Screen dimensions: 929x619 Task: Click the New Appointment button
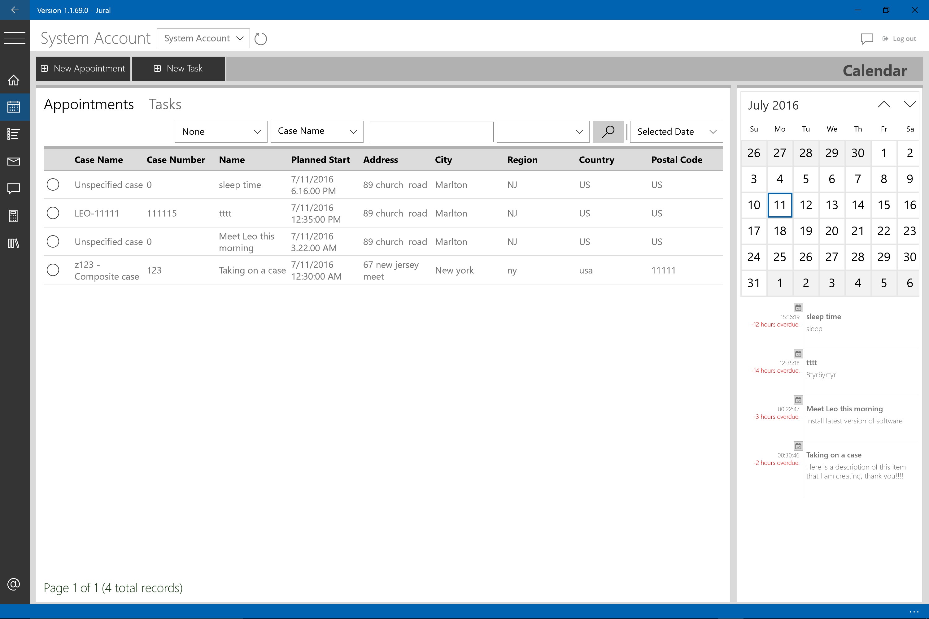click(x=83, y=69)
